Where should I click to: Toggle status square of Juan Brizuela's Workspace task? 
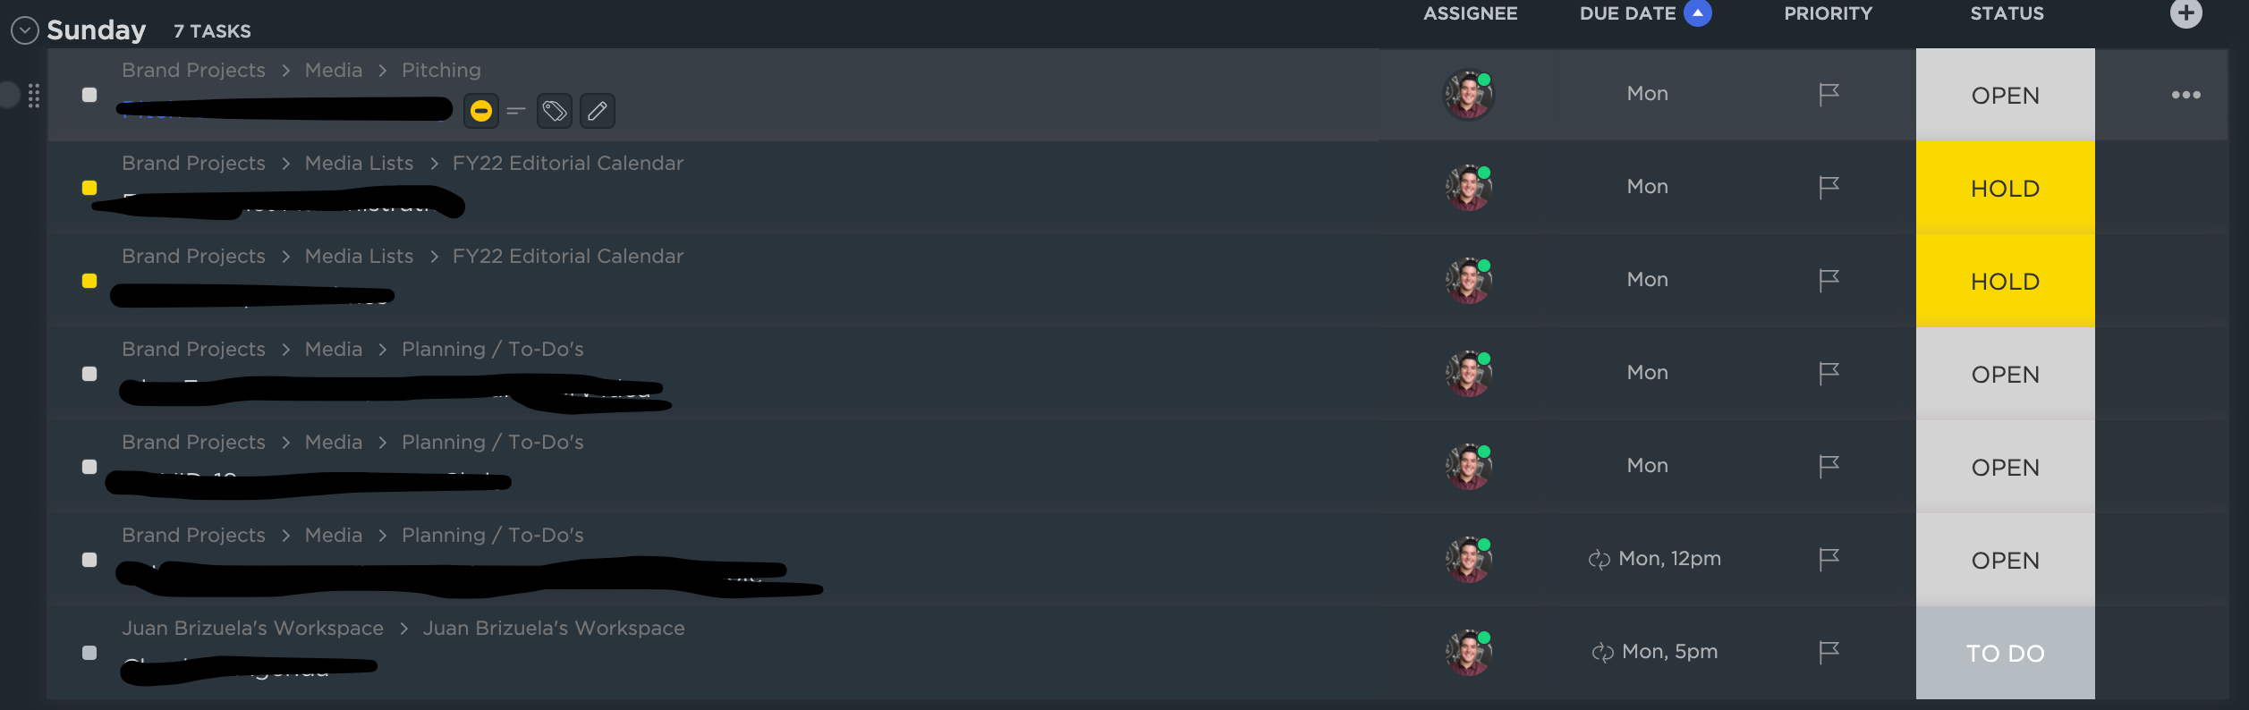coord(89,653)
